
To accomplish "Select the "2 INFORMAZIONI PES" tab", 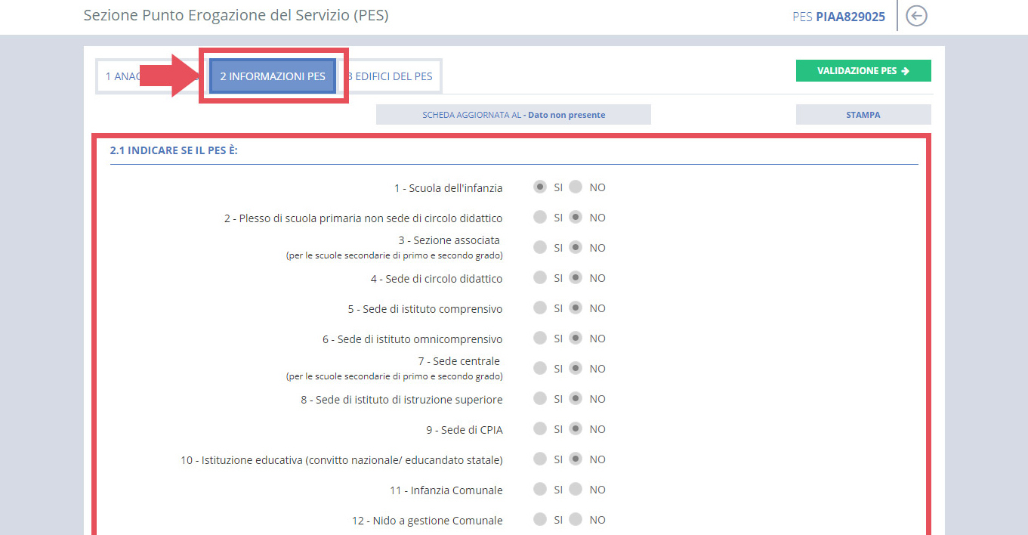I will pyautogui.click(x=271, y=76).
